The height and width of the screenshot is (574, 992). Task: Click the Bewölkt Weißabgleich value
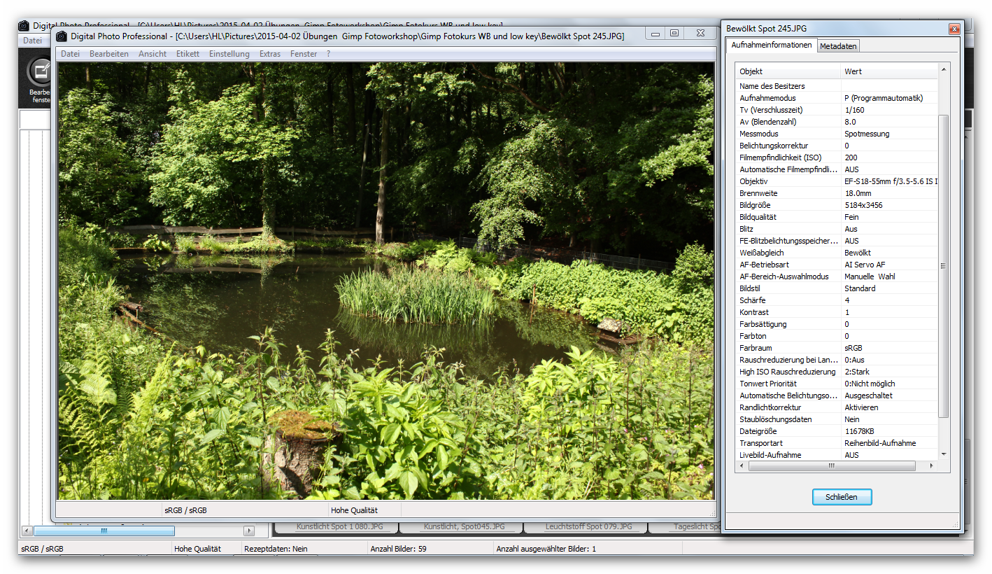[858, 253]
